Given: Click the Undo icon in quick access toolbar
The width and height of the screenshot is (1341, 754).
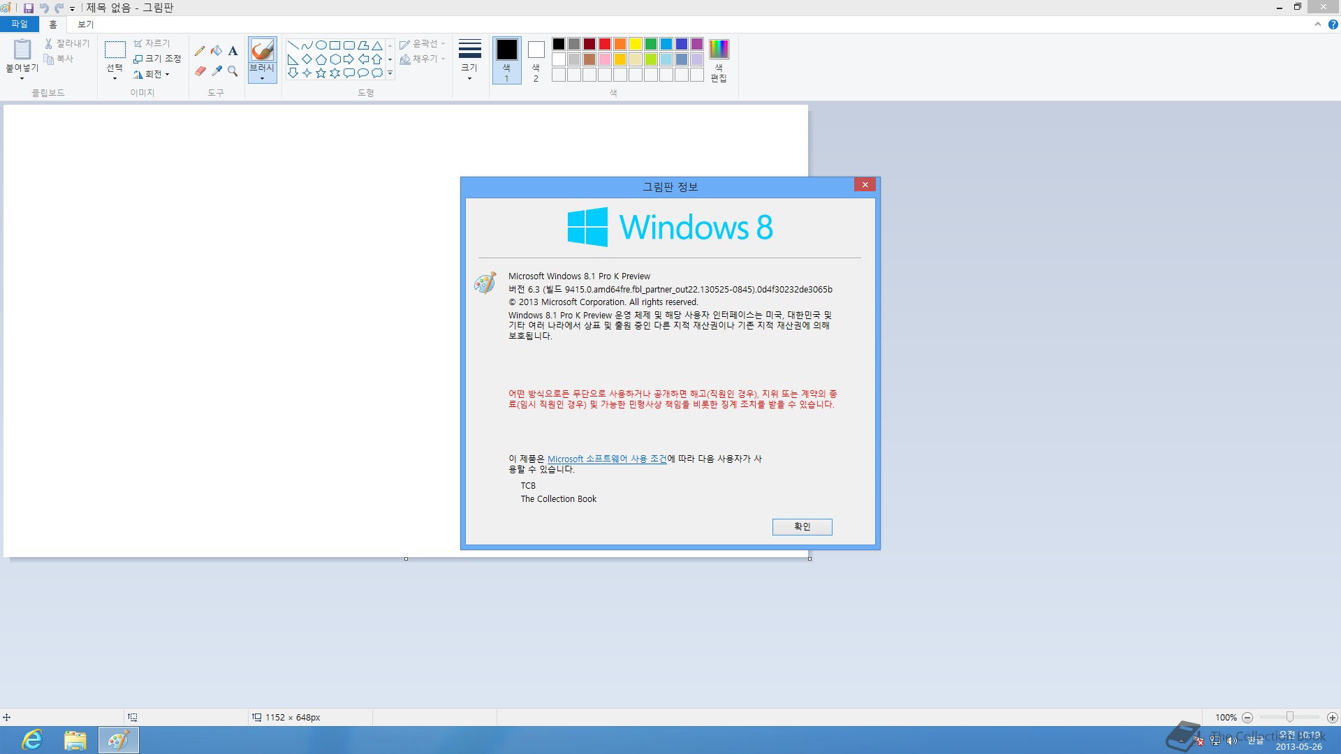Looking at the screenshot, I should (x=44, y=8).
